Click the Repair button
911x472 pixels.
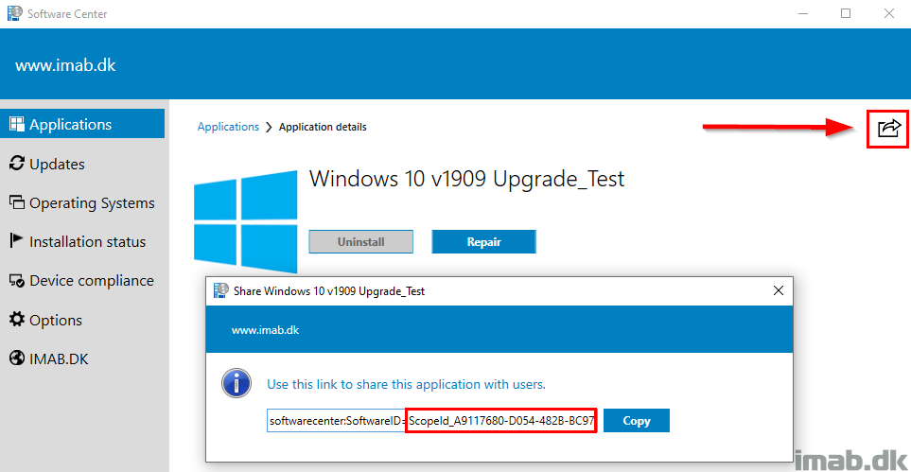pyautogui.click(x=483, y=242)
